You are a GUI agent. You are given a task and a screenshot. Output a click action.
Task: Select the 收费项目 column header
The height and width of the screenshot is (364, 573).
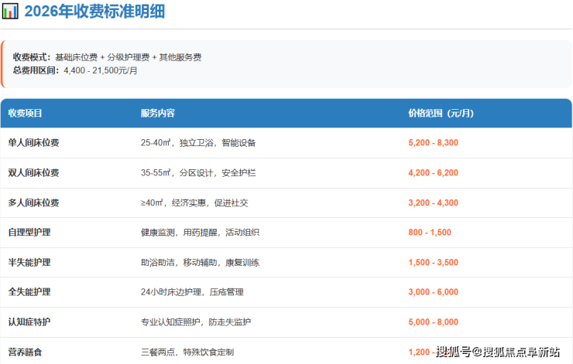click(26, 113)
